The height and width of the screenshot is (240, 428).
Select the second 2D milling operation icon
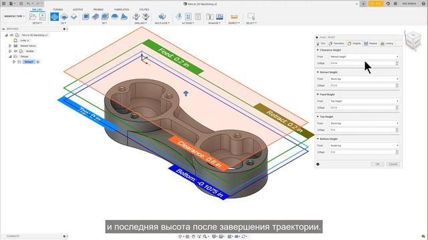(64, 17)
